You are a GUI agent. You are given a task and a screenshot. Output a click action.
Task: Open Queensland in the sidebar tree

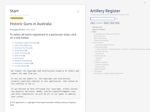pos(99,54)
